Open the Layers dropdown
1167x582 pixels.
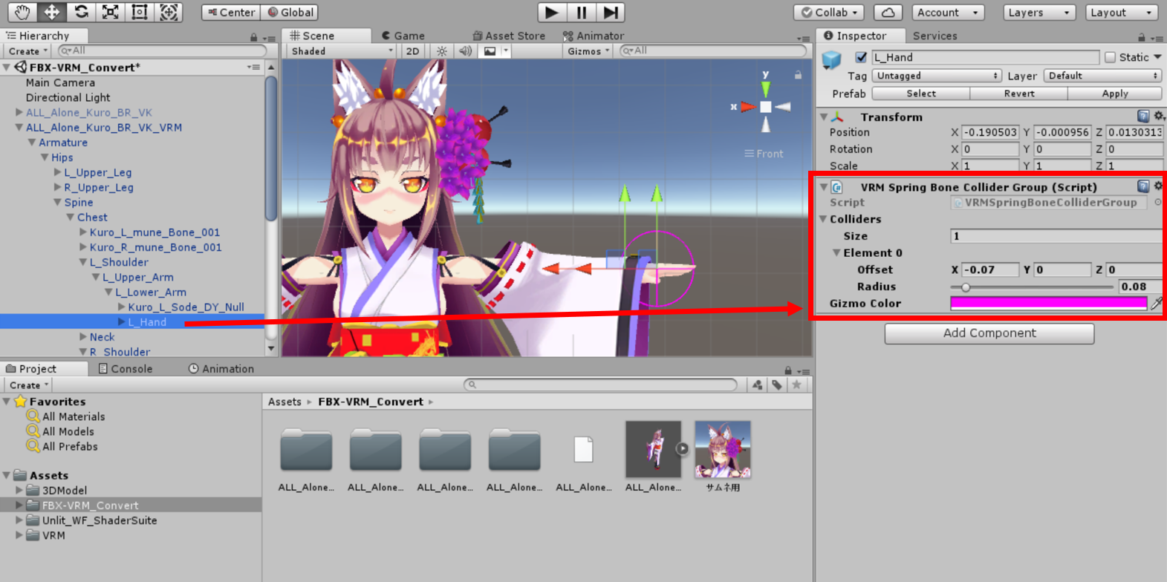tap(1039, 13)
